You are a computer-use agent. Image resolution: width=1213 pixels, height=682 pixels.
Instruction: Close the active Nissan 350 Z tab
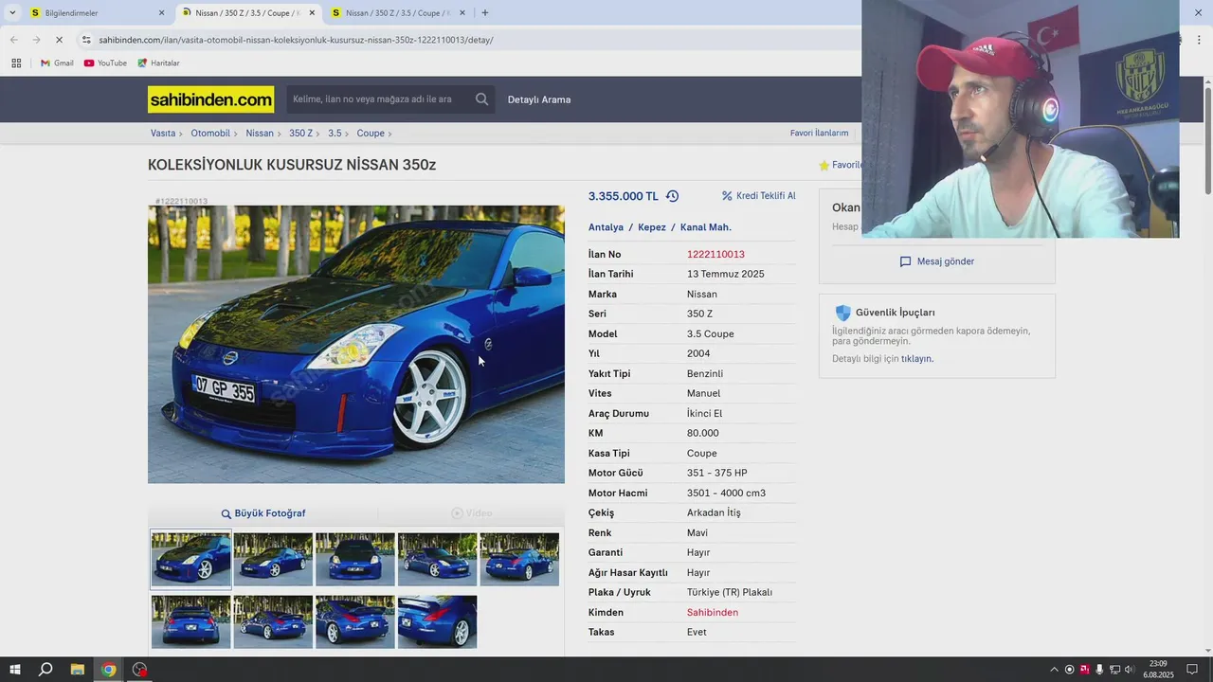pos(312,13)
